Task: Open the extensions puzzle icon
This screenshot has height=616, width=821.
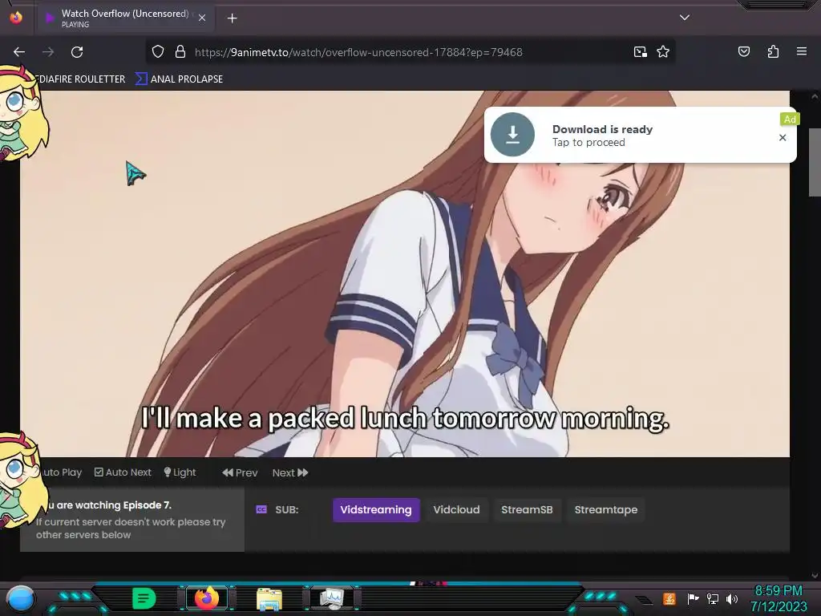Action: [773, 51]
